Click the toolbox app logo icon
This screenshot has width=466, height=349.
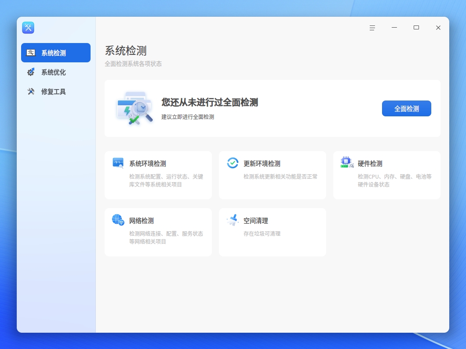[x=28, y=28]
